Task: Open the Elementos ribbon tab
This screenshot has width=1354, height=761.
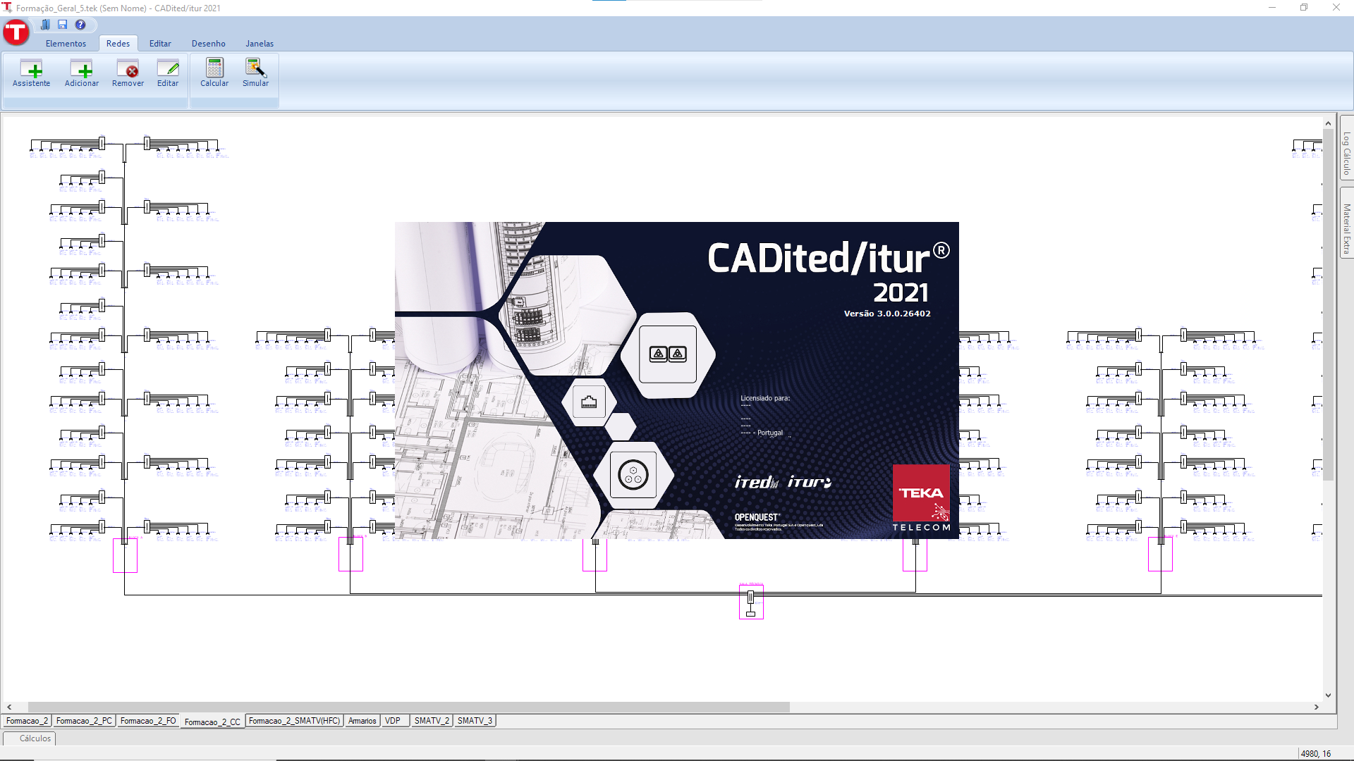Action: click(x=66, y=44)
